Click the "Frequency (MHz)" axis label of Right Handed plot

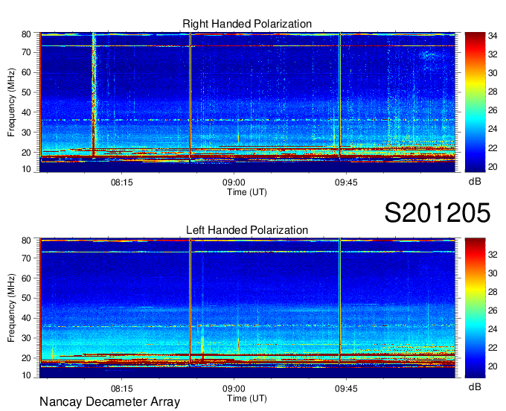click(11, 102)
